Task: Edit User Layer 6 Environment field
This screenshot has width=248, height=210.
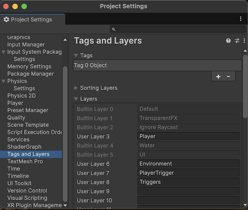Action: [x=189, y=163]
